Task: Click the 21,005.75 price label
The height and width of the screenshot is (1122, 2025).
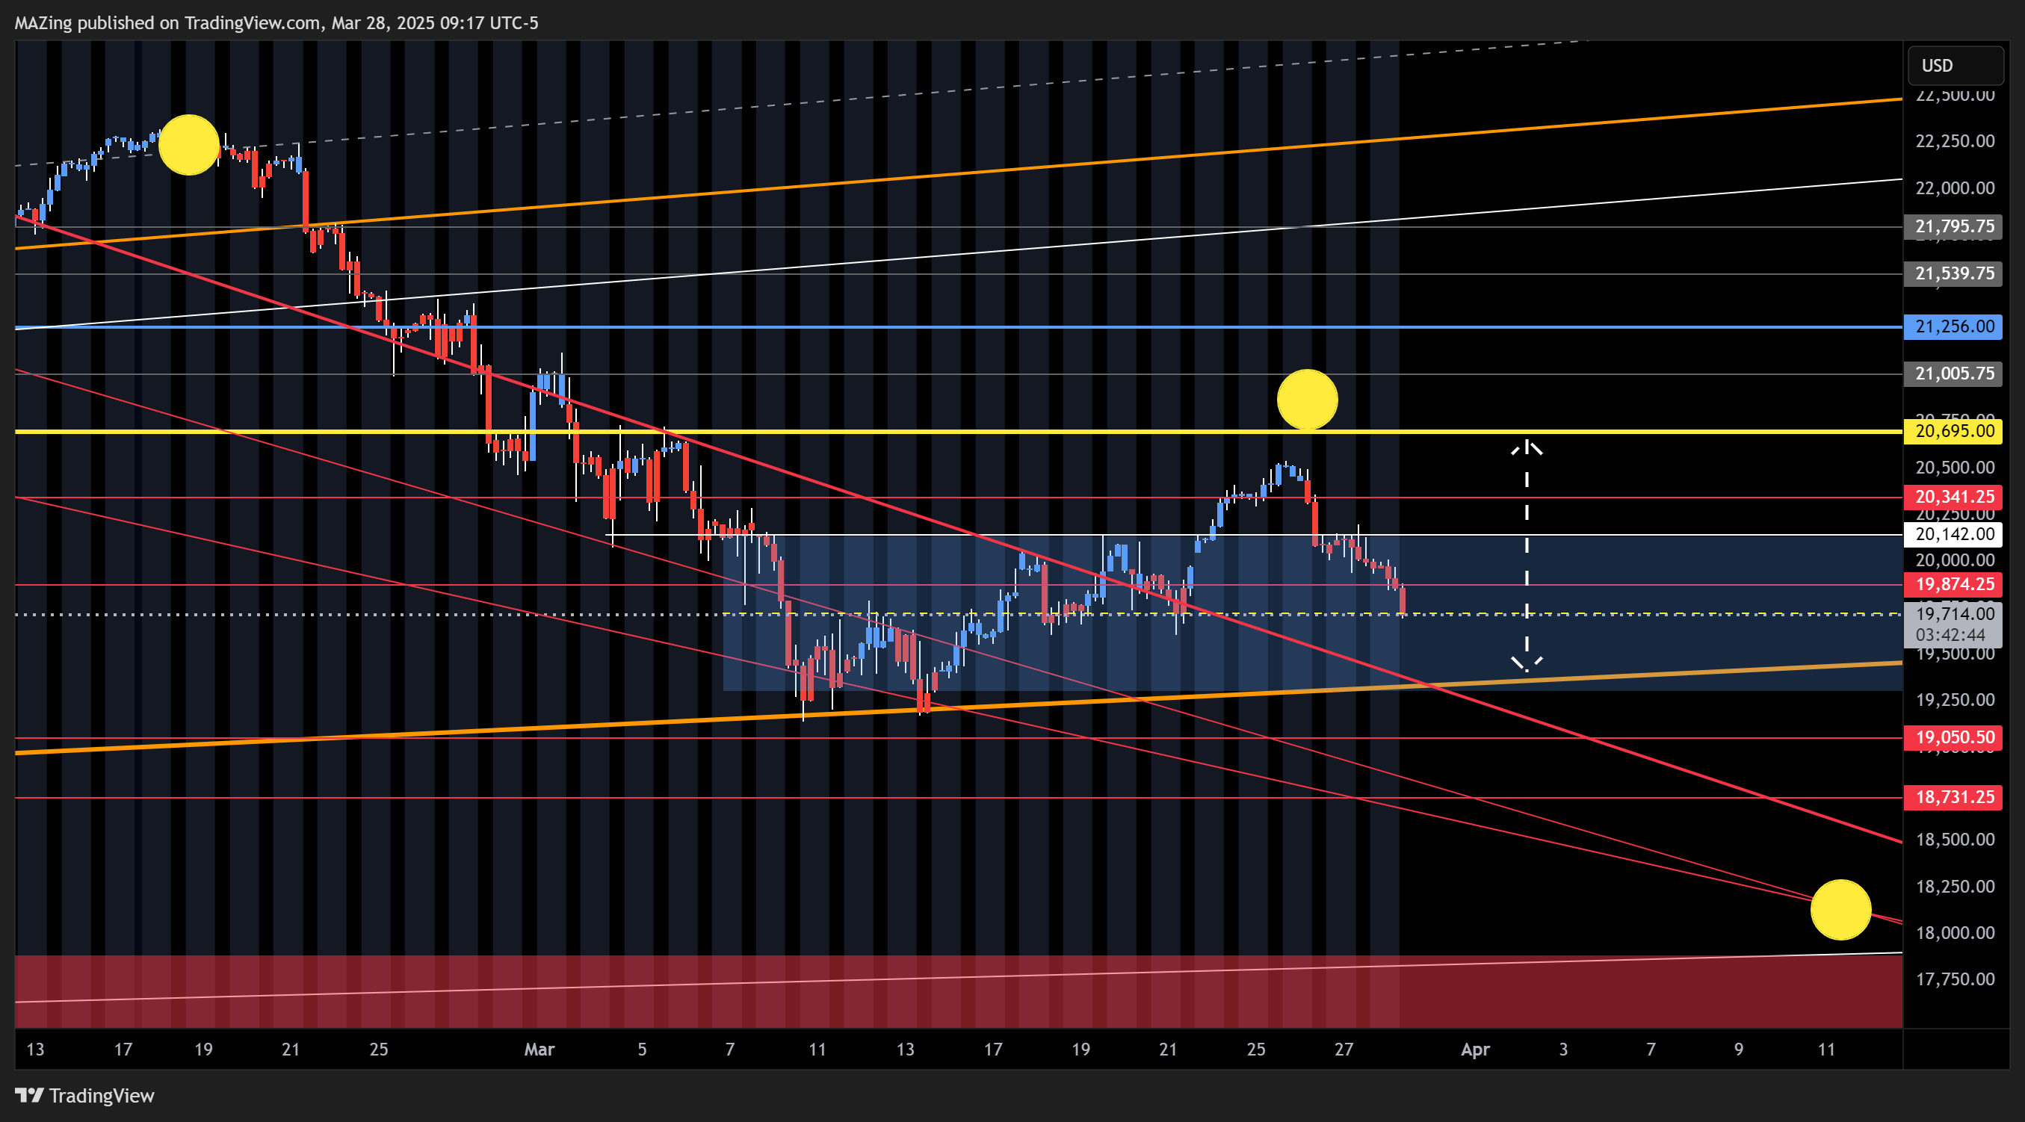Action: coord(1953,374)
